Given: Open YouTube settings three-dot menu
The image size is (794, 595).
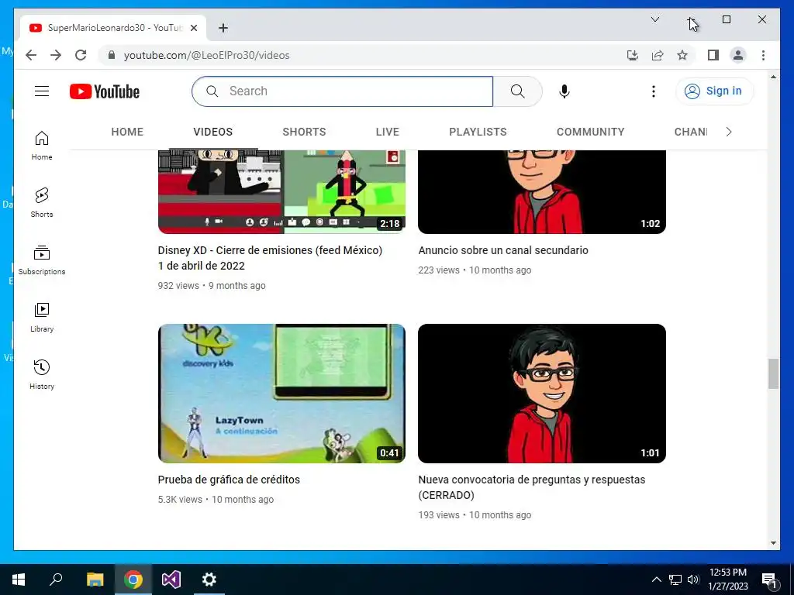Looking at the screenshot, I should (653, 91).
